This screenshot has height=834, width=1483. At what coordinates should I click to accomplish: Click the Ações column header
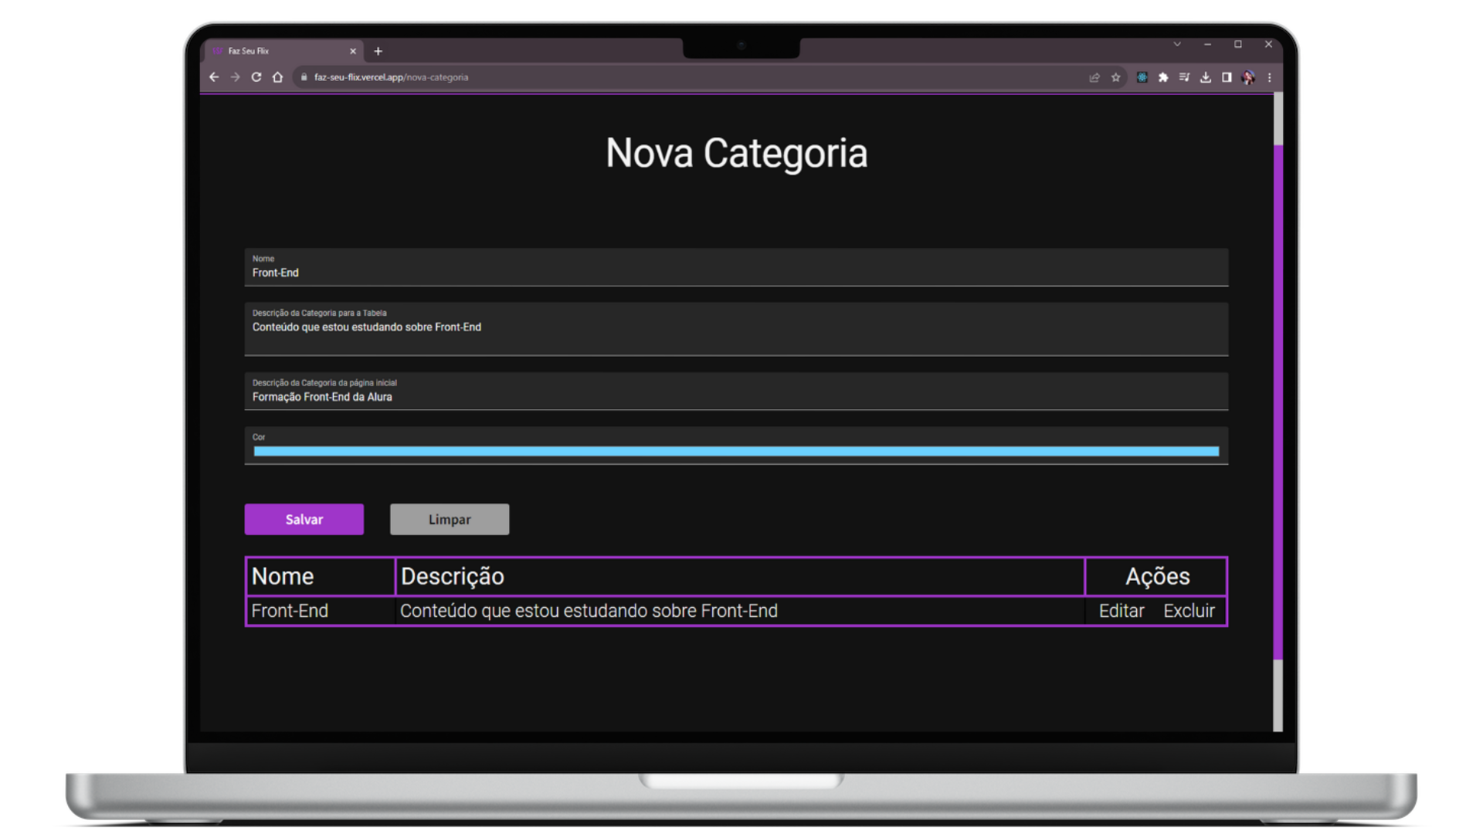pyautogui.click(x=1156, y=576)
